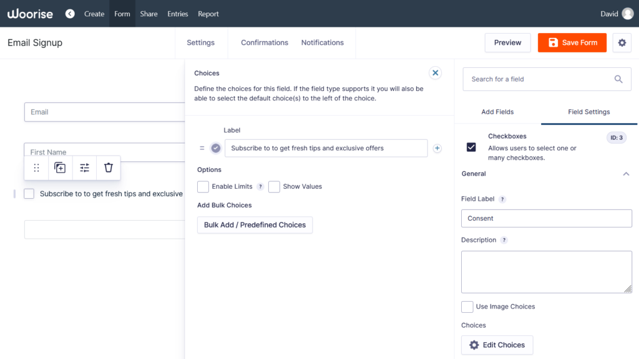Screen dimensions: 639x359
Task: Toggle the default checkmark beside the choice label
Action: (215, 148)
